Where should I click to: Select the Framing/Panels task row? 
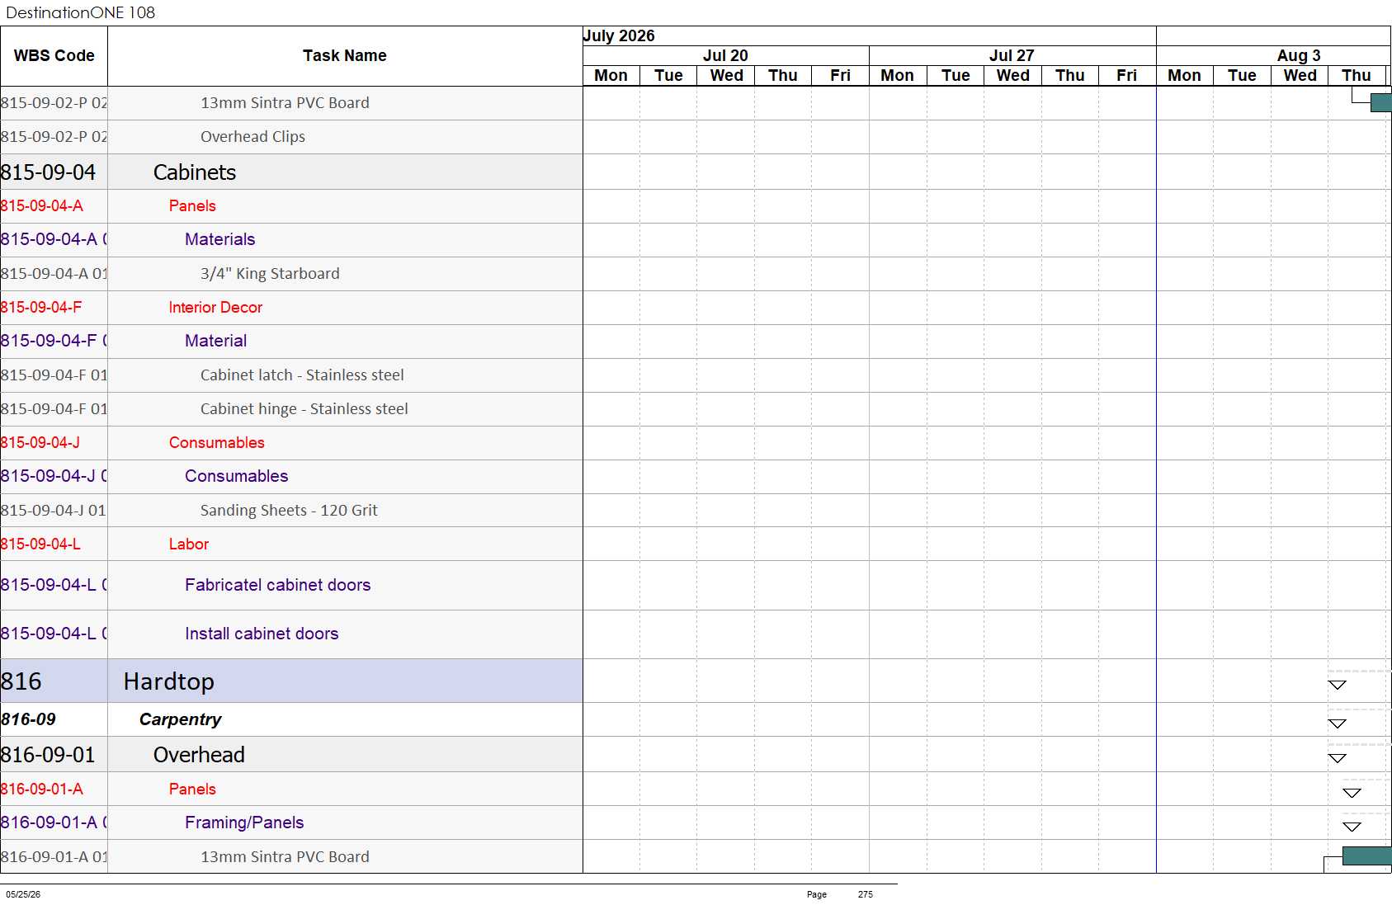point(291,823)
